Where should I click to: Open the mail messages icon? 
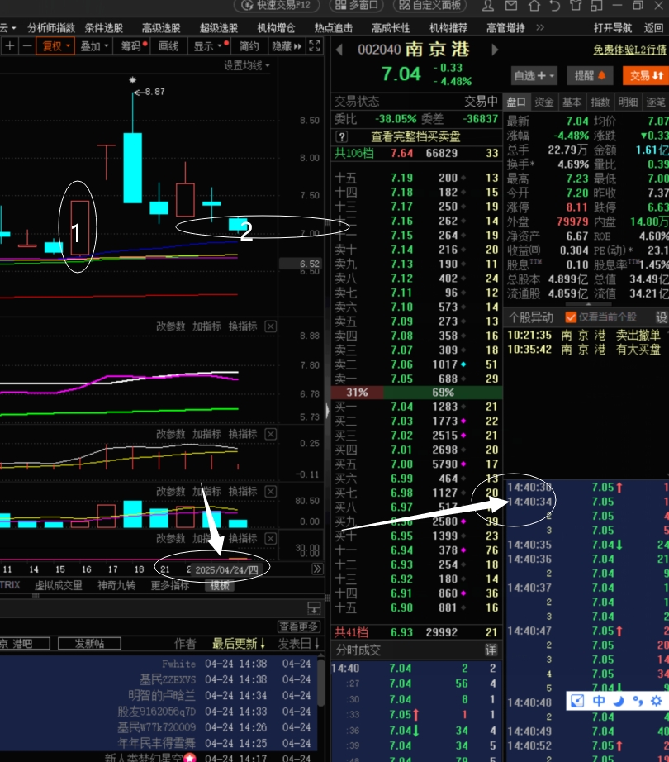[510, 5]
